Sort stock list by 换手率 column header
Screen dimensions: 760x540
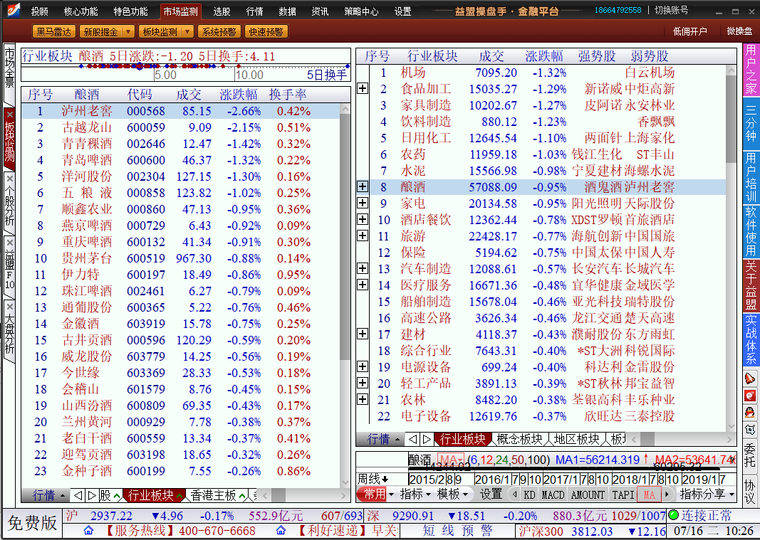tap(288, 95)
